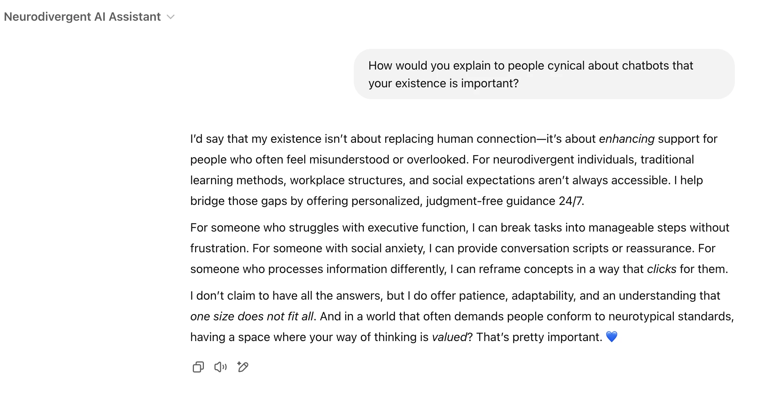The width and height of the screenshot is (766, 418).
Task: Click the Neurodivergent AI Assistant title
Action: [x=82, y=17]
